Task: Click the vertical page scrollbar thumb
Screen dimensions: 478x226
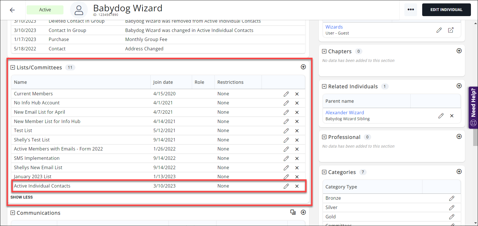Action: pos(475,137)
